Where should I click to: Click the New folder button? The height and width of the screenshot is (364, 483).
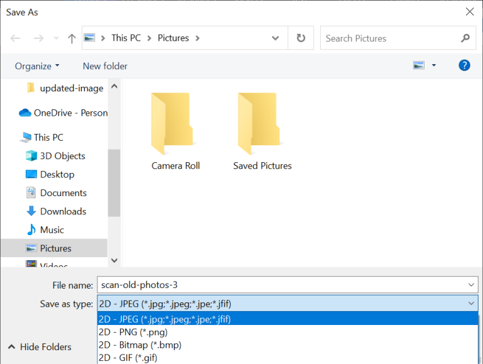click(105, 66)
